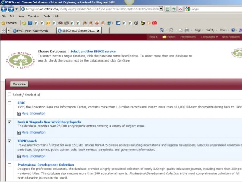Focus the Google search box
The image size is (242, 182).
[x=216, y=9]
